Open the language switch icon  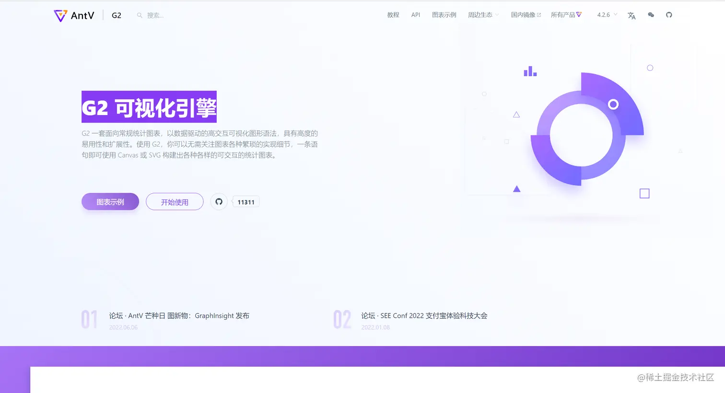[631, 15]
